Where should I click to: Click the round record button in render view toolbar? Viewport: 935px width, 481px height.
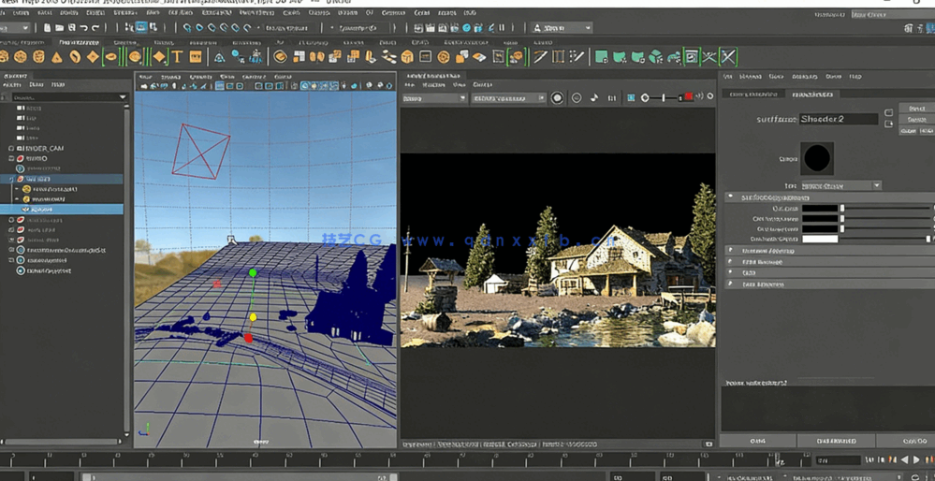pyautogui.click(x=558, y=97)
